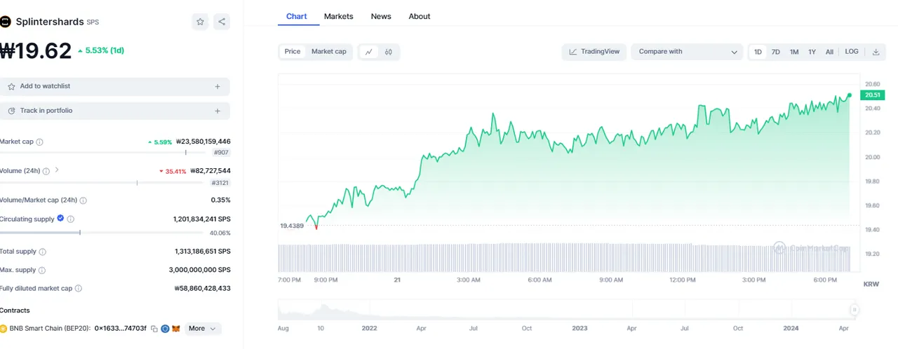Click BNB Smart Chain chain icon

(x=4, y=329)
